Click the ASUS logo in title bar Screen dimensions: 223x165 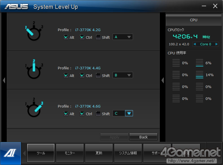pos(16,7)
